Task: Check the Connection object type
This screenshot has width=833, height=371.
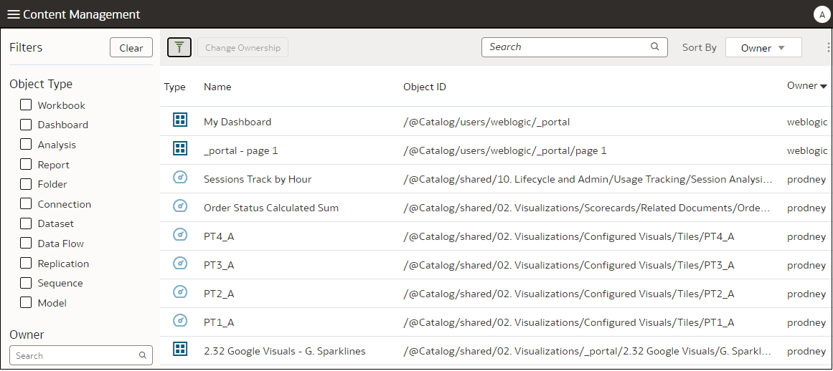Action: [x=26, y=204]
